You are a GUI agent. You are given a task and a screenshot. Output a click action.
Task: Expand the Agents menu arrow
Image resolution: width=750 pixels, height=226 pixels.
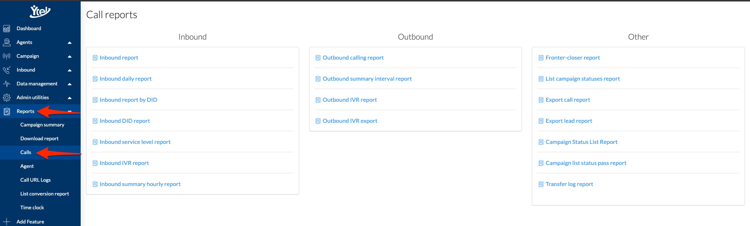click(69, 43)
